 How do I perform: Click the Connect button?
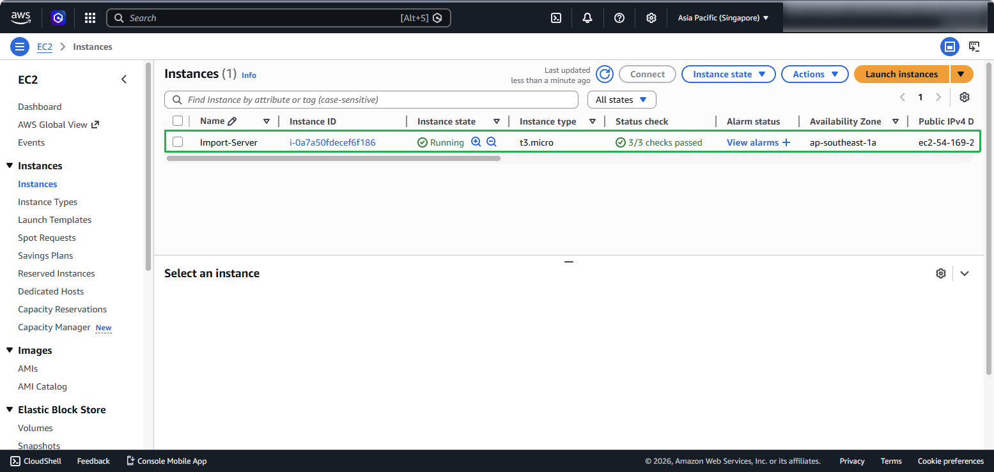tap(648, 74)
